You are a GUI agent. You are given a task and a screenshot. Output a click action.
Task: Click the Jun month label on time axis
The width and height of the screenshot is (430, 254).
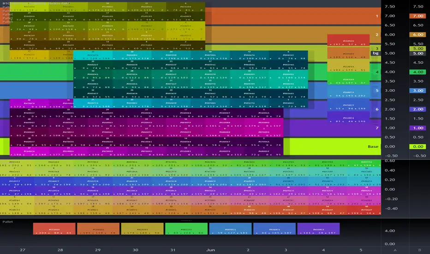pos(210,250)
